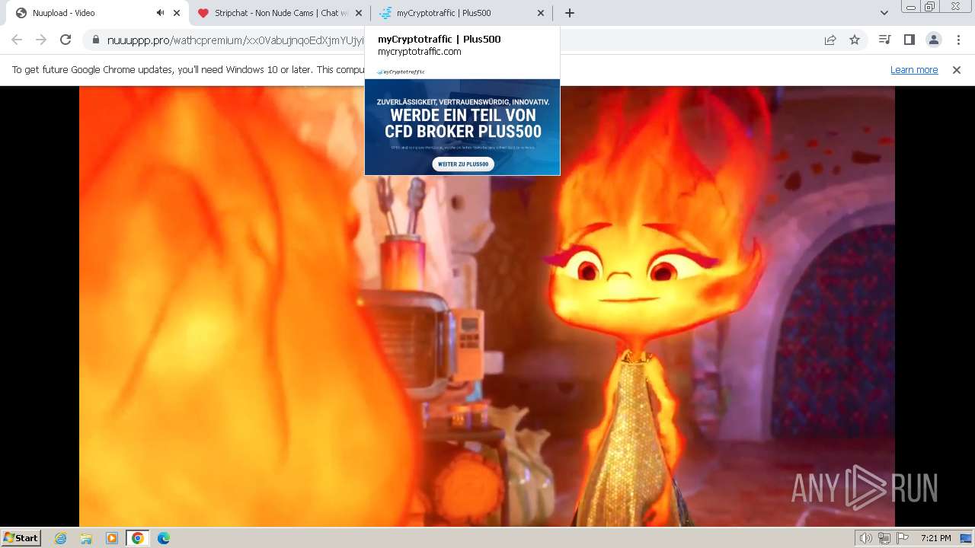This screenshot has height=548, width=975.
Task: Open Chrome's three-dot menu
Action: click(958, 40)
